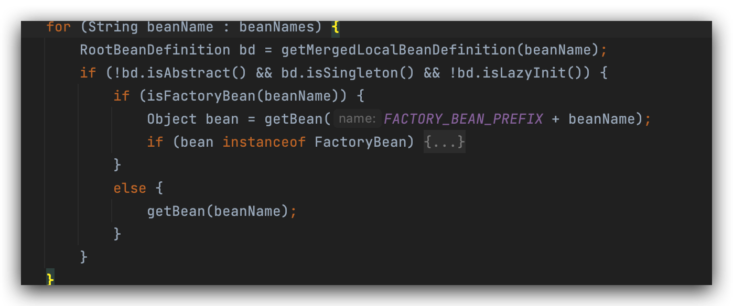733x306 pixels.
Task: Click the String type in for loop
Action: 113,27
